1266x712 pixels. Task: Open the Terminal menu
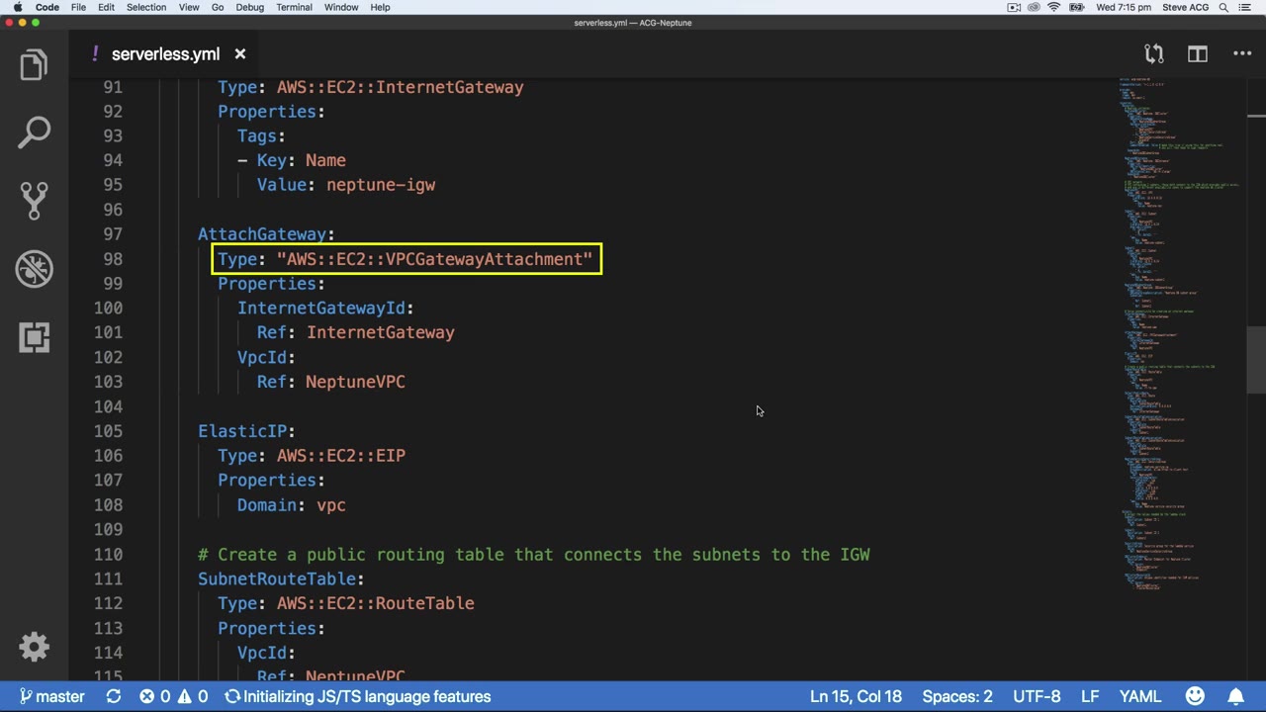pyautogui.click(x=294, y=7)
